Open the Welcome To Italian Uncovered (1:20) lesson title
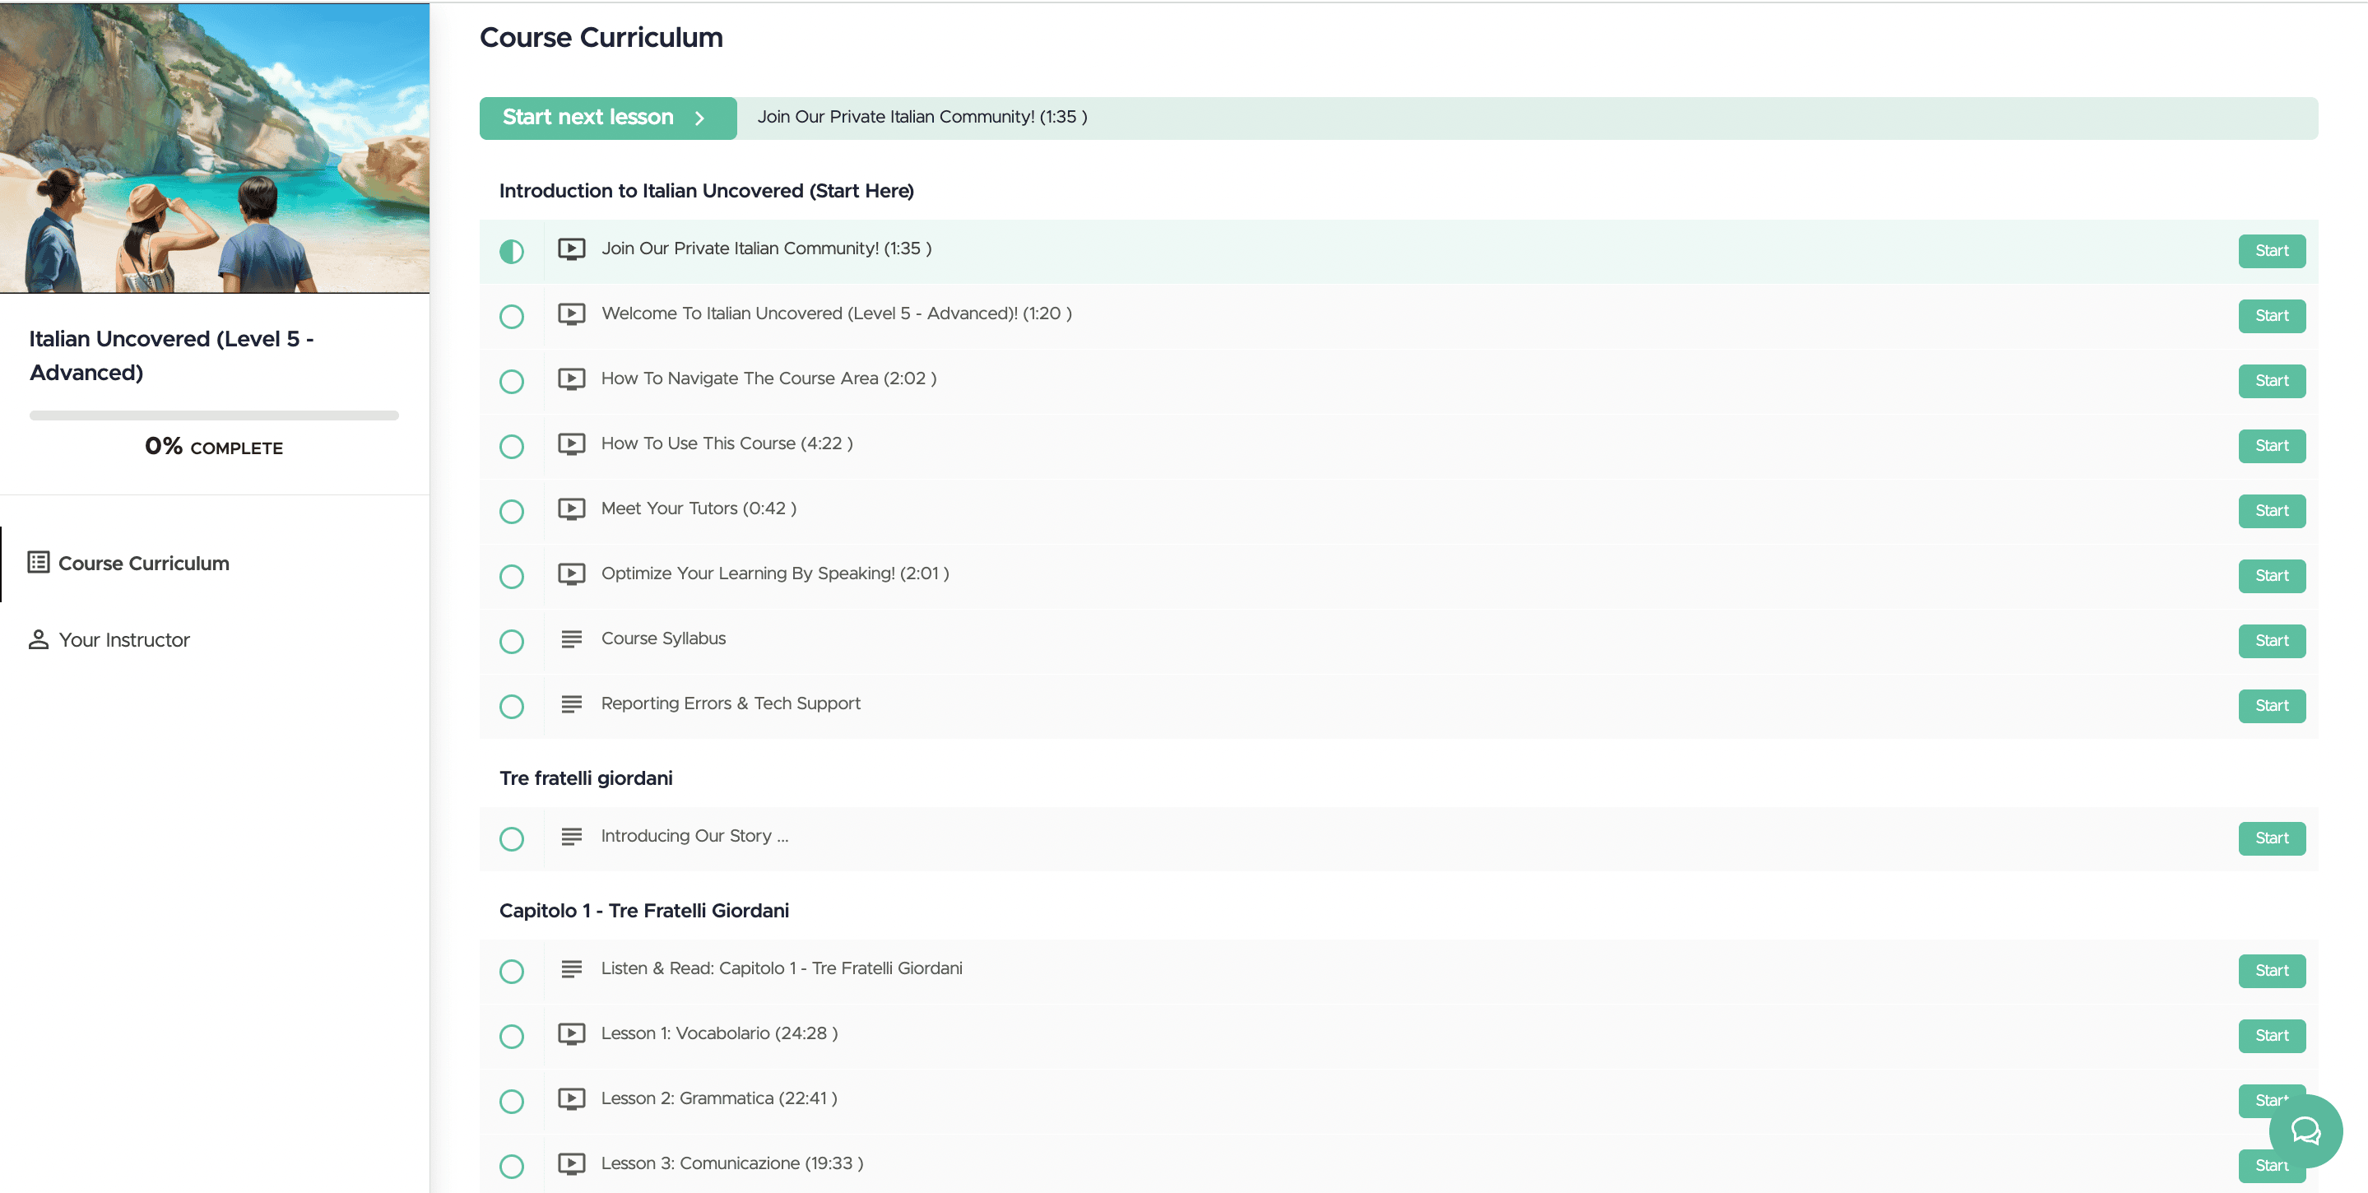The width and height of the screenshot is (2368, 1193). coord(837,313)
